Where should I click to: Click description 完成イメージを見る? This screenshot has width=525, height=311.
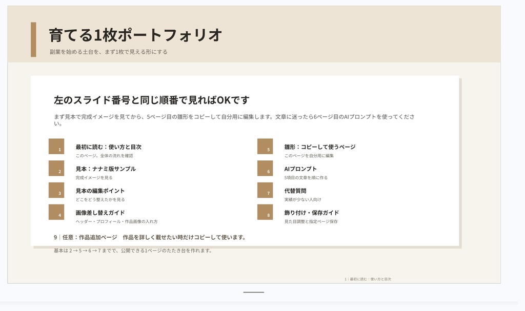tap(94, 178)
